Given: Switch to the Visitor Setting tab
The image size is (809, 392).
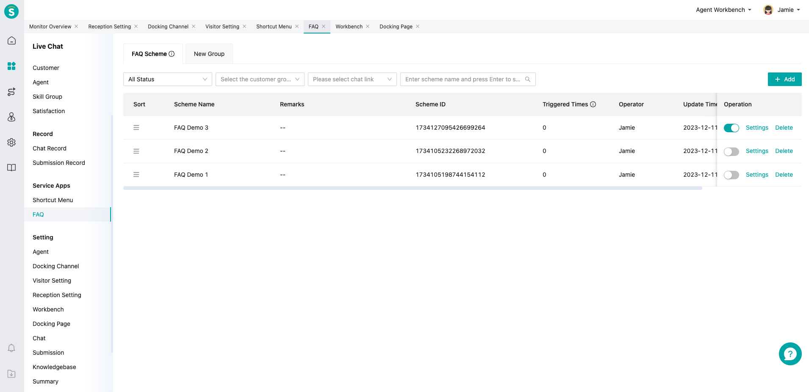Looking at the screenshot, I should tap(222, 26).
